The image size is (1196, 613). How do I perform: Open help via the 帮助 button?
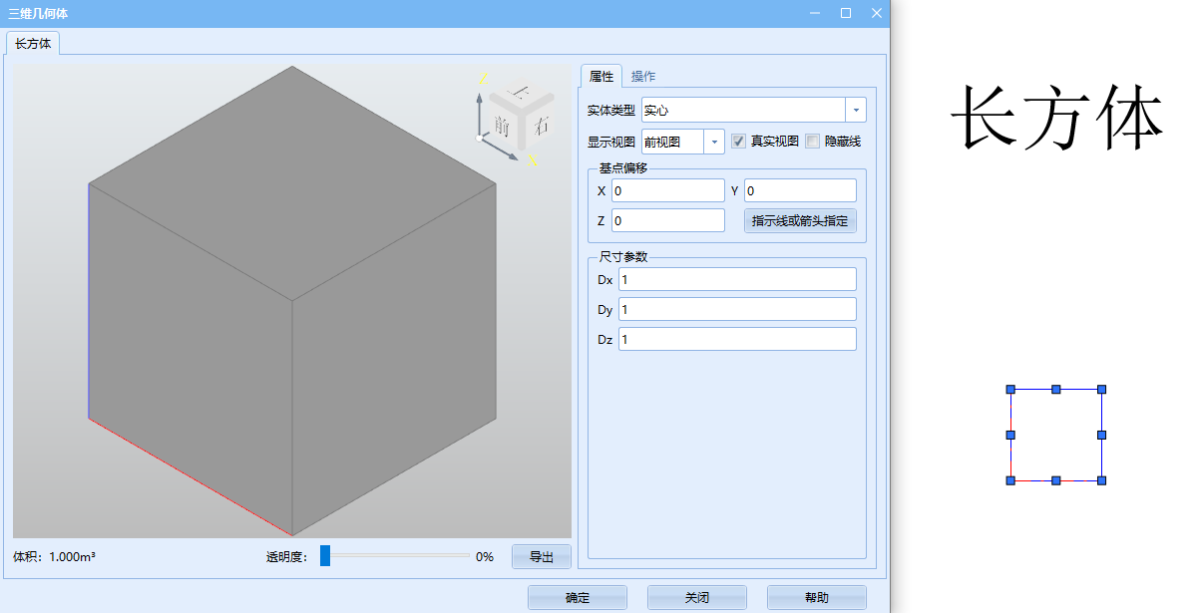pos(816,597)
